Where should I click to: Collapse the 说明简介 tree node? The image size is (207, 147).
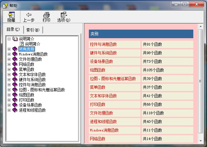(x=9, y=39)
